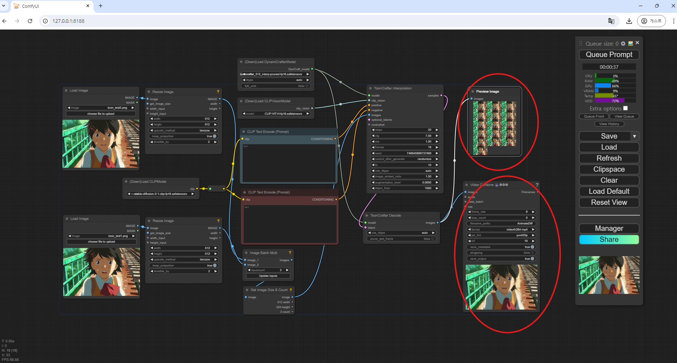Close the ComfyUI queue menu panel
Image resolution: width=677 pixels, height=363 pixels.
637,43
